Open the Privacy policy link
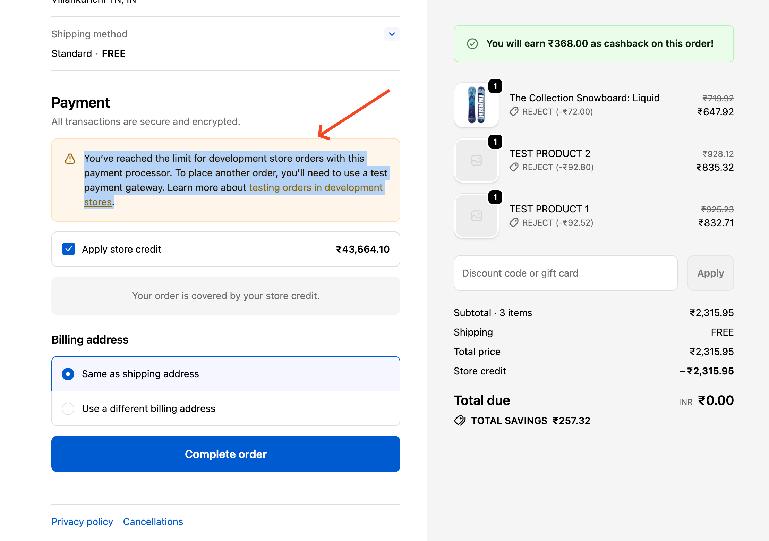Image resolution: width=769 pixels, height=541 pixels. point(82,522)
